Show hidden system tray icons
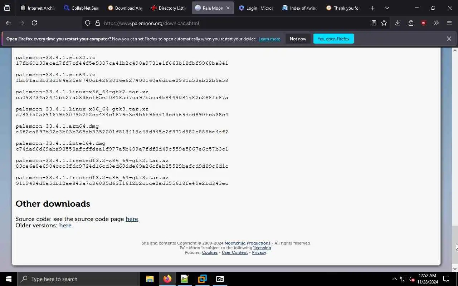 coord(394,279)
